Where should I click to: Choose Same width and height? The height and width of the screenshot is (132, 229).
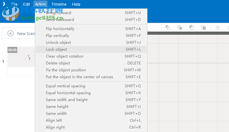(x=67, y=100)
